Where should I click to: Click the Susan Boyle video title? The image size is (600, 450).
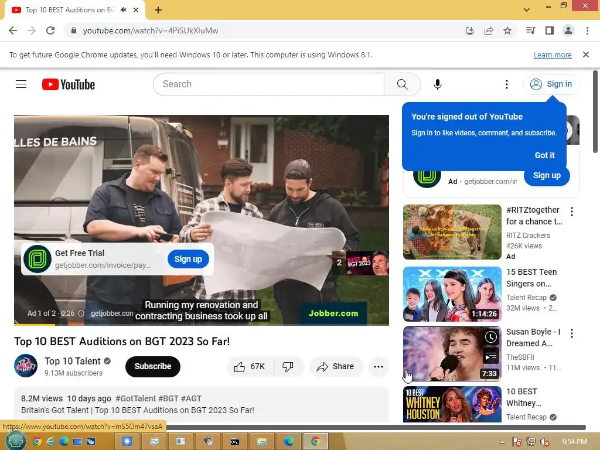(x=533, y=337)
